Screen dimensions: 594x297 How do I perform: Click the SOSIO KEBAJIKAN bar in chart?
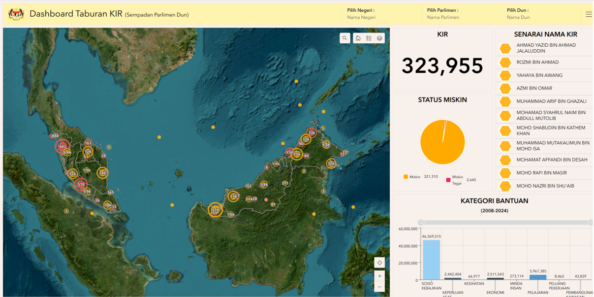pos(431,260)
